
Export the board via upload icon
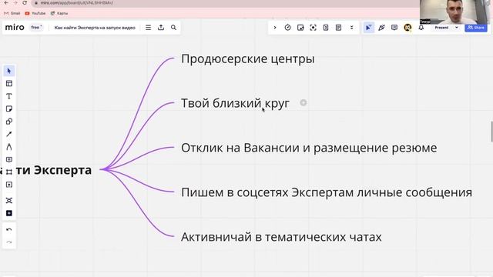(161, 28)
